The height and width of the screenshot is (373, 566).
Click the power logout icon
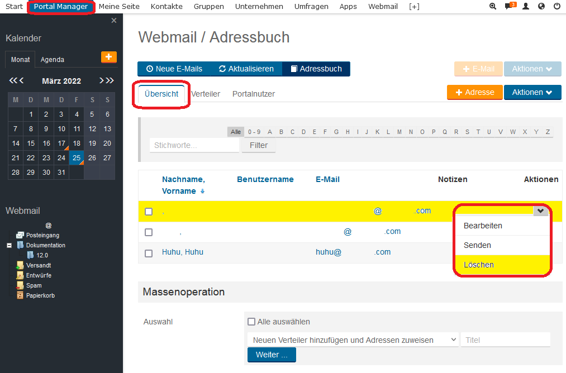[557, 7]
